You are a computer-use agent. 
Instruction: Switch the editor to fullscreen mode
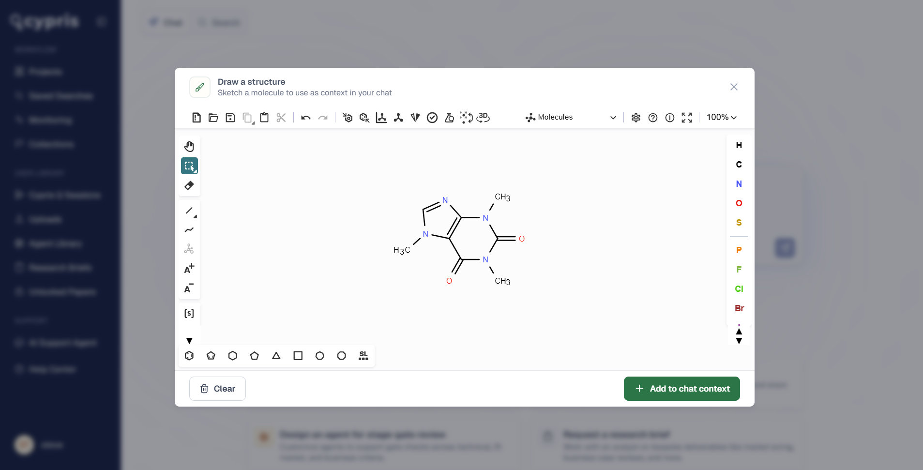pos(687,118)
